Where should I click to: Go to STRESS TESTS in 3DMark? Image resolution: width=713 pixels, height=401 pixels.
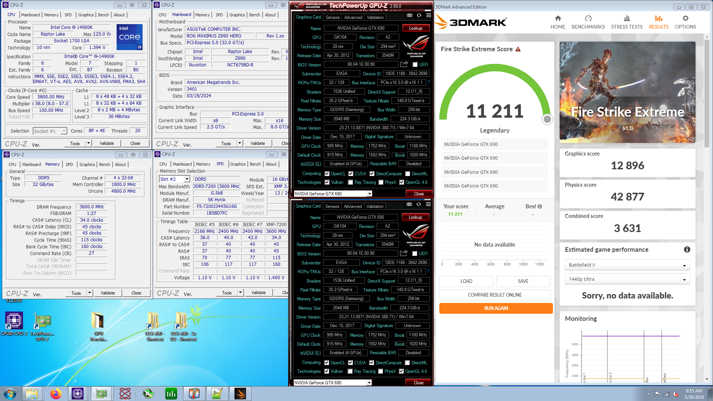tap(627, 22)
